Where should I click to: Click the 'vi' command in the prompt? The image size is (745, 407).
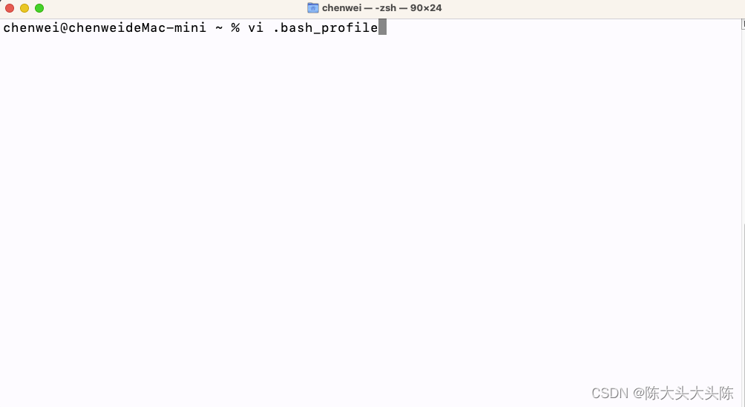(x=255, y=27)
